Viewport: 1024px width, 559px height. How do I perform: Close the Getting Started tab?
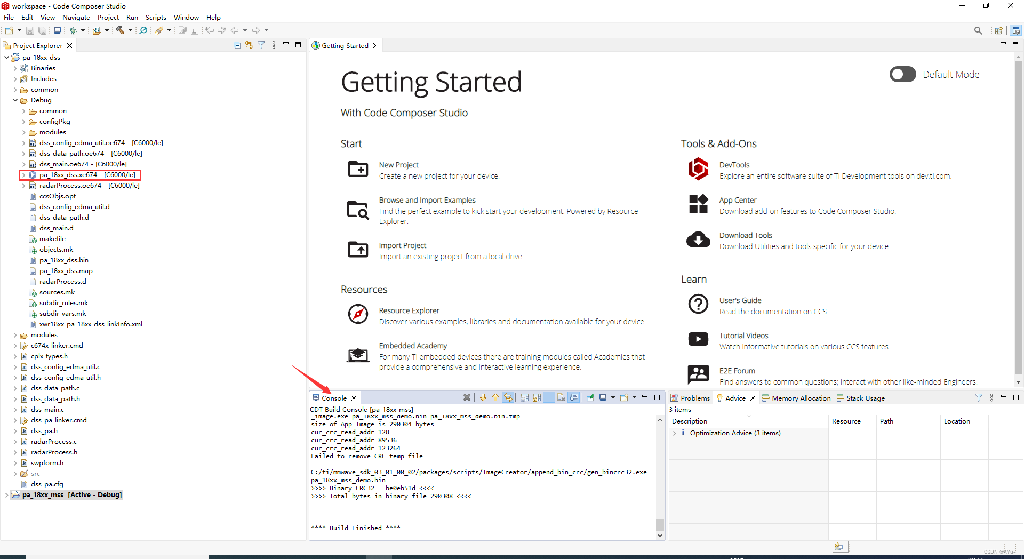click(376, 45)
